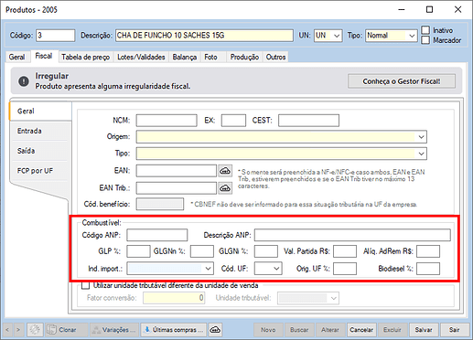Open the Ind. import. dropdown
Screen dimensions: 473x340
pos(208,269)
